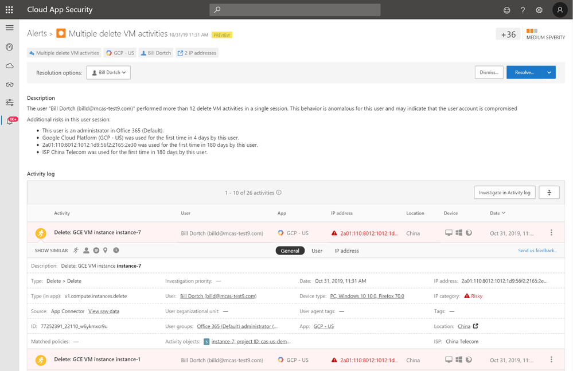Go back to Alerts breadcrumb

pos(37,34)
